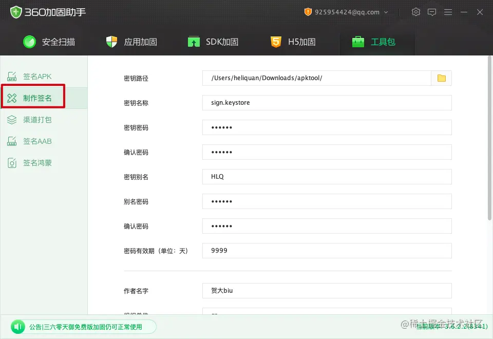Open settings via the gear icon

pyautogui.click(x=415, y=12)
